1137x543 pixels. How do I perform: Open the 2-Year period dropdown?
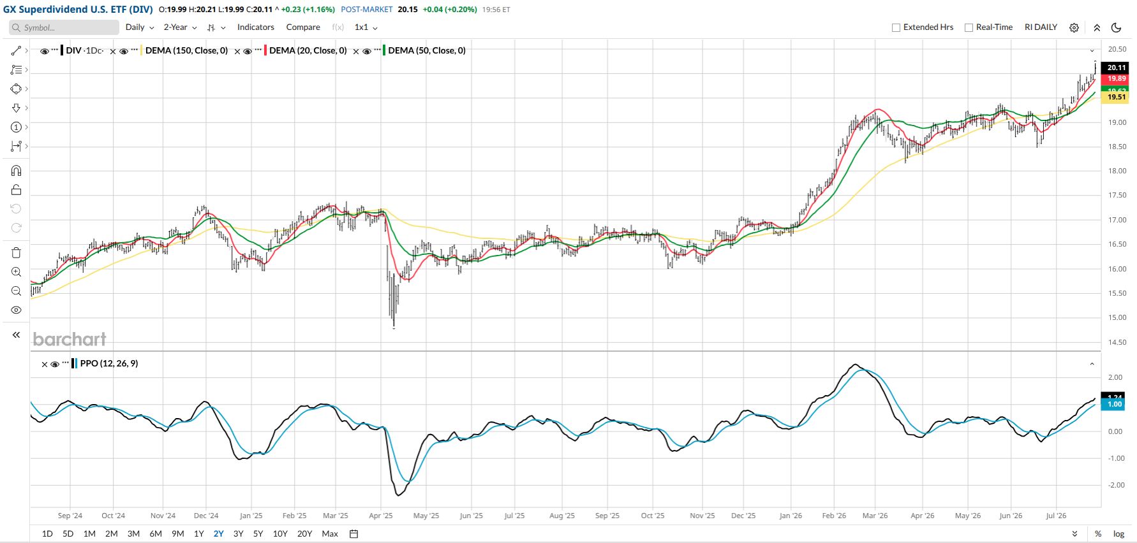click(180, 27)
